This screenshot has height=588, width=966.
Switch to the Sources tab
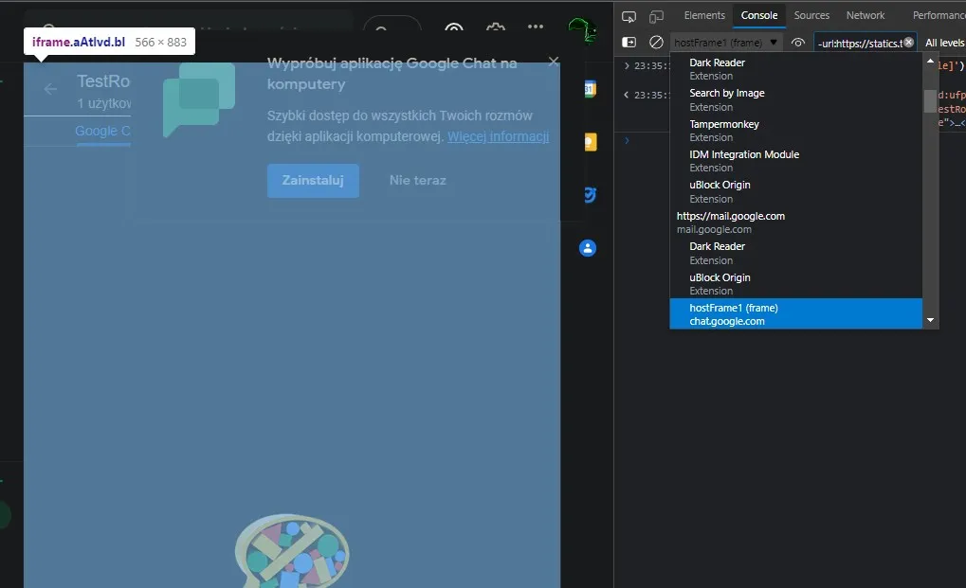(x=811, y=15)
